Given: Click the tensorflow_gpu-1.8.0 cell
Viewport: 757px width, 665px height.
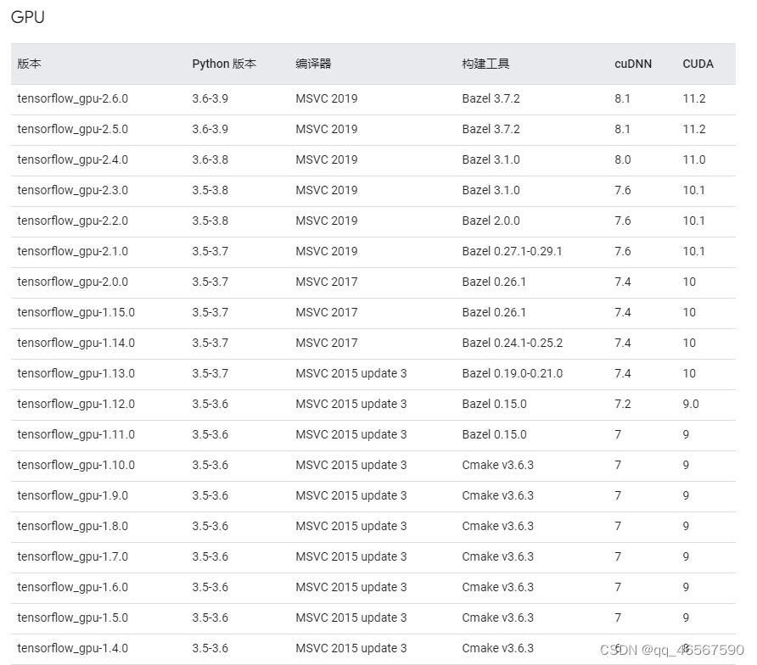Looking at the screenshot, I should coord(73,526).
